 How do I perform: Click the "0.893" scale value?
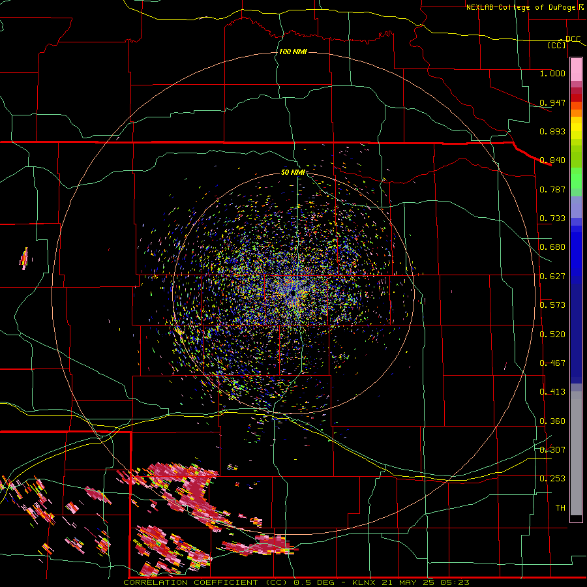(x=552, y=131)
